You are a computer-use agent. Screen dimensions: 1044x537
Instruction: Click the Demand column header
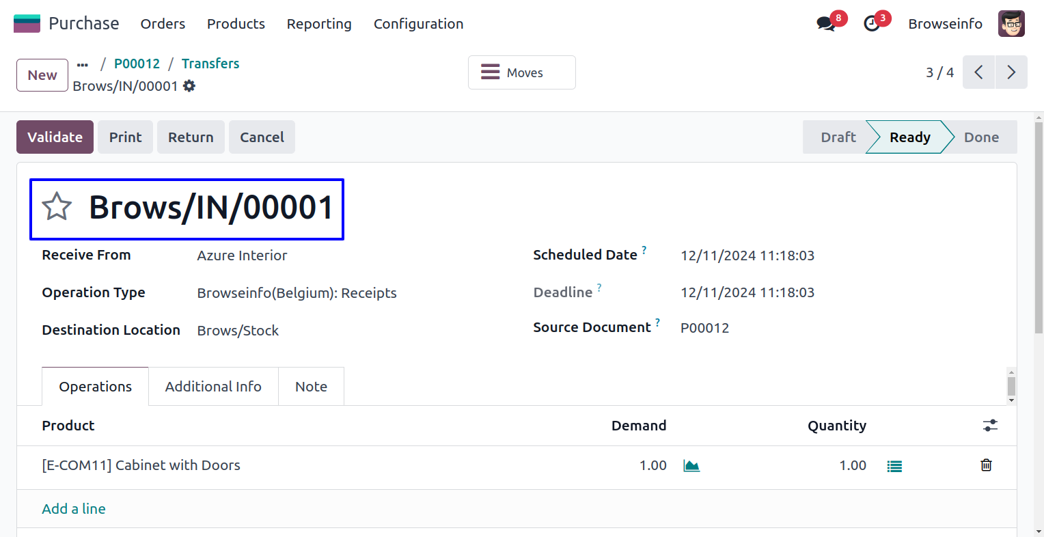pos(639,426)
